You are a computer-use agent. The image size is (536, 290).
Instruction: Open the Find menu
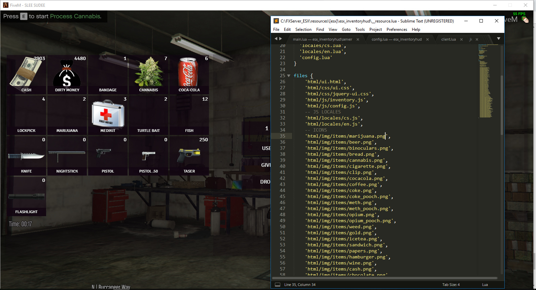[x=320, y=30]
